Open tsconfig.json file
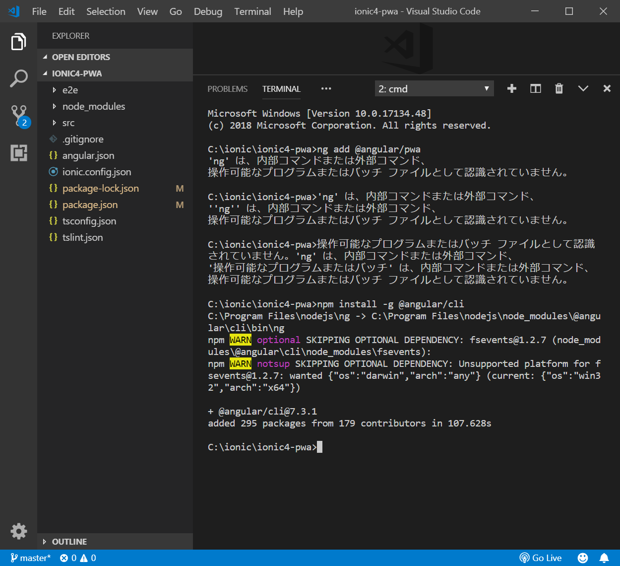The height and width of the screenshot is (566, 620). tap(115, 221)
